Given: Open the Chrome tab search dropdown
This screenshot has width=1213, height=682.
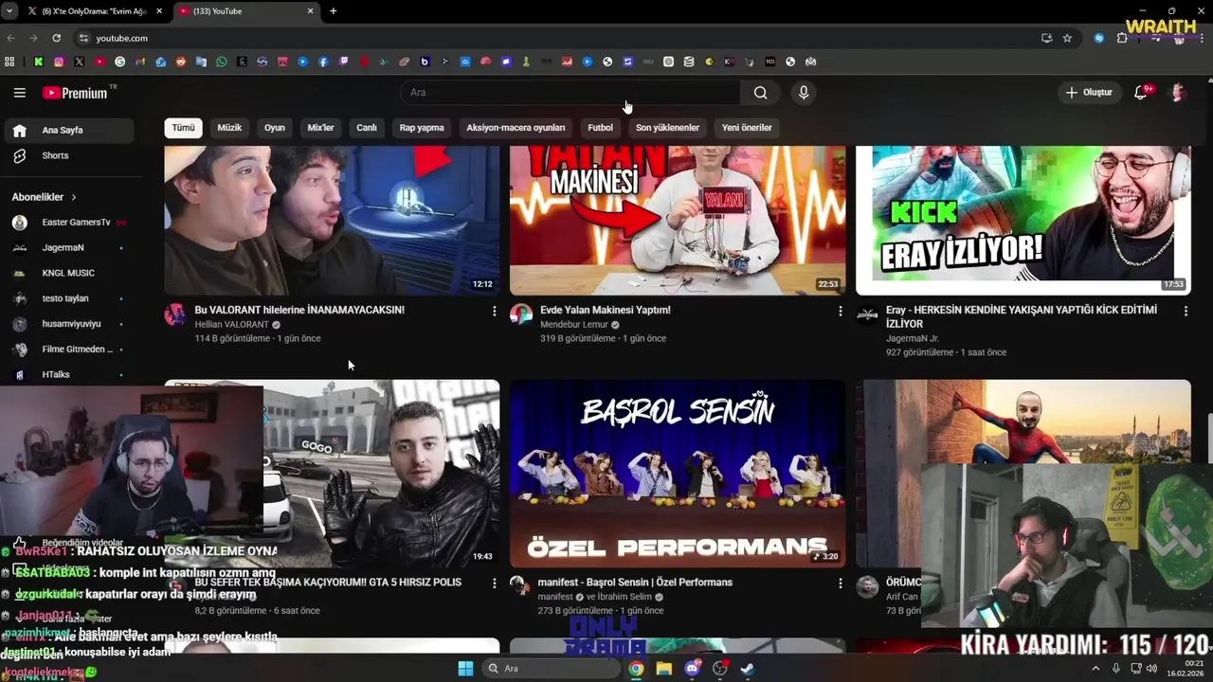Looking at the screenshot, I should pyautogui.click(x=10, y=11).
